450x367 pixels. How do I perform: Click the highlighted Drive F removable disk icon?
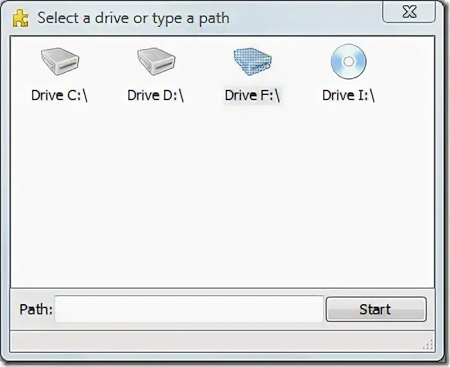[x=253, y=62]
